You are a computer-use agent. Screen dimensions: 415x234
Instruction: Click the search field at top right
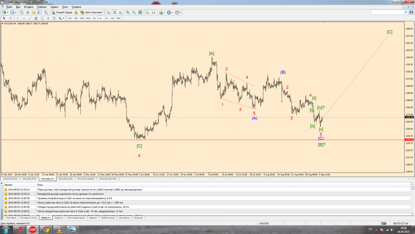[x=389, y=12]
